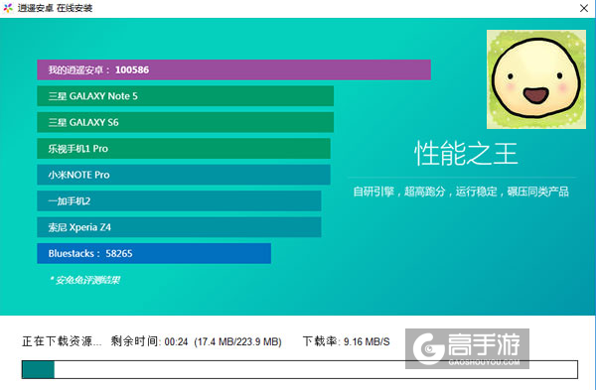Click the blue Bluestacks 58265 bar

tap(154, 253)
